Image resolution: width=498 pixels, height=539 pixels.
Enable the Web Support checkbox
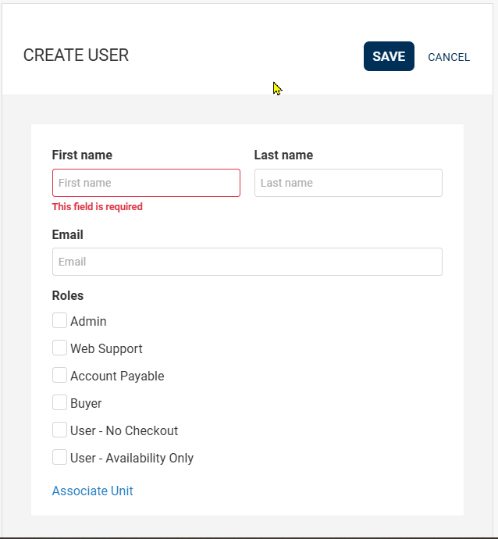tap(60, 348)
